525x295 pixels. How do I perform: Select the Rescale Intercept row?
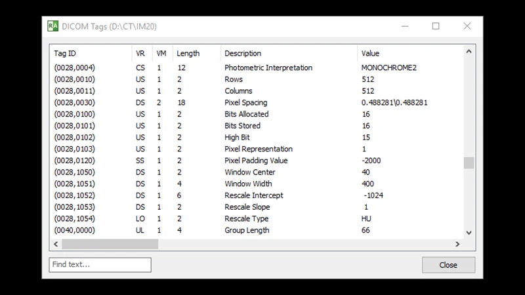[x=253, y=195]
